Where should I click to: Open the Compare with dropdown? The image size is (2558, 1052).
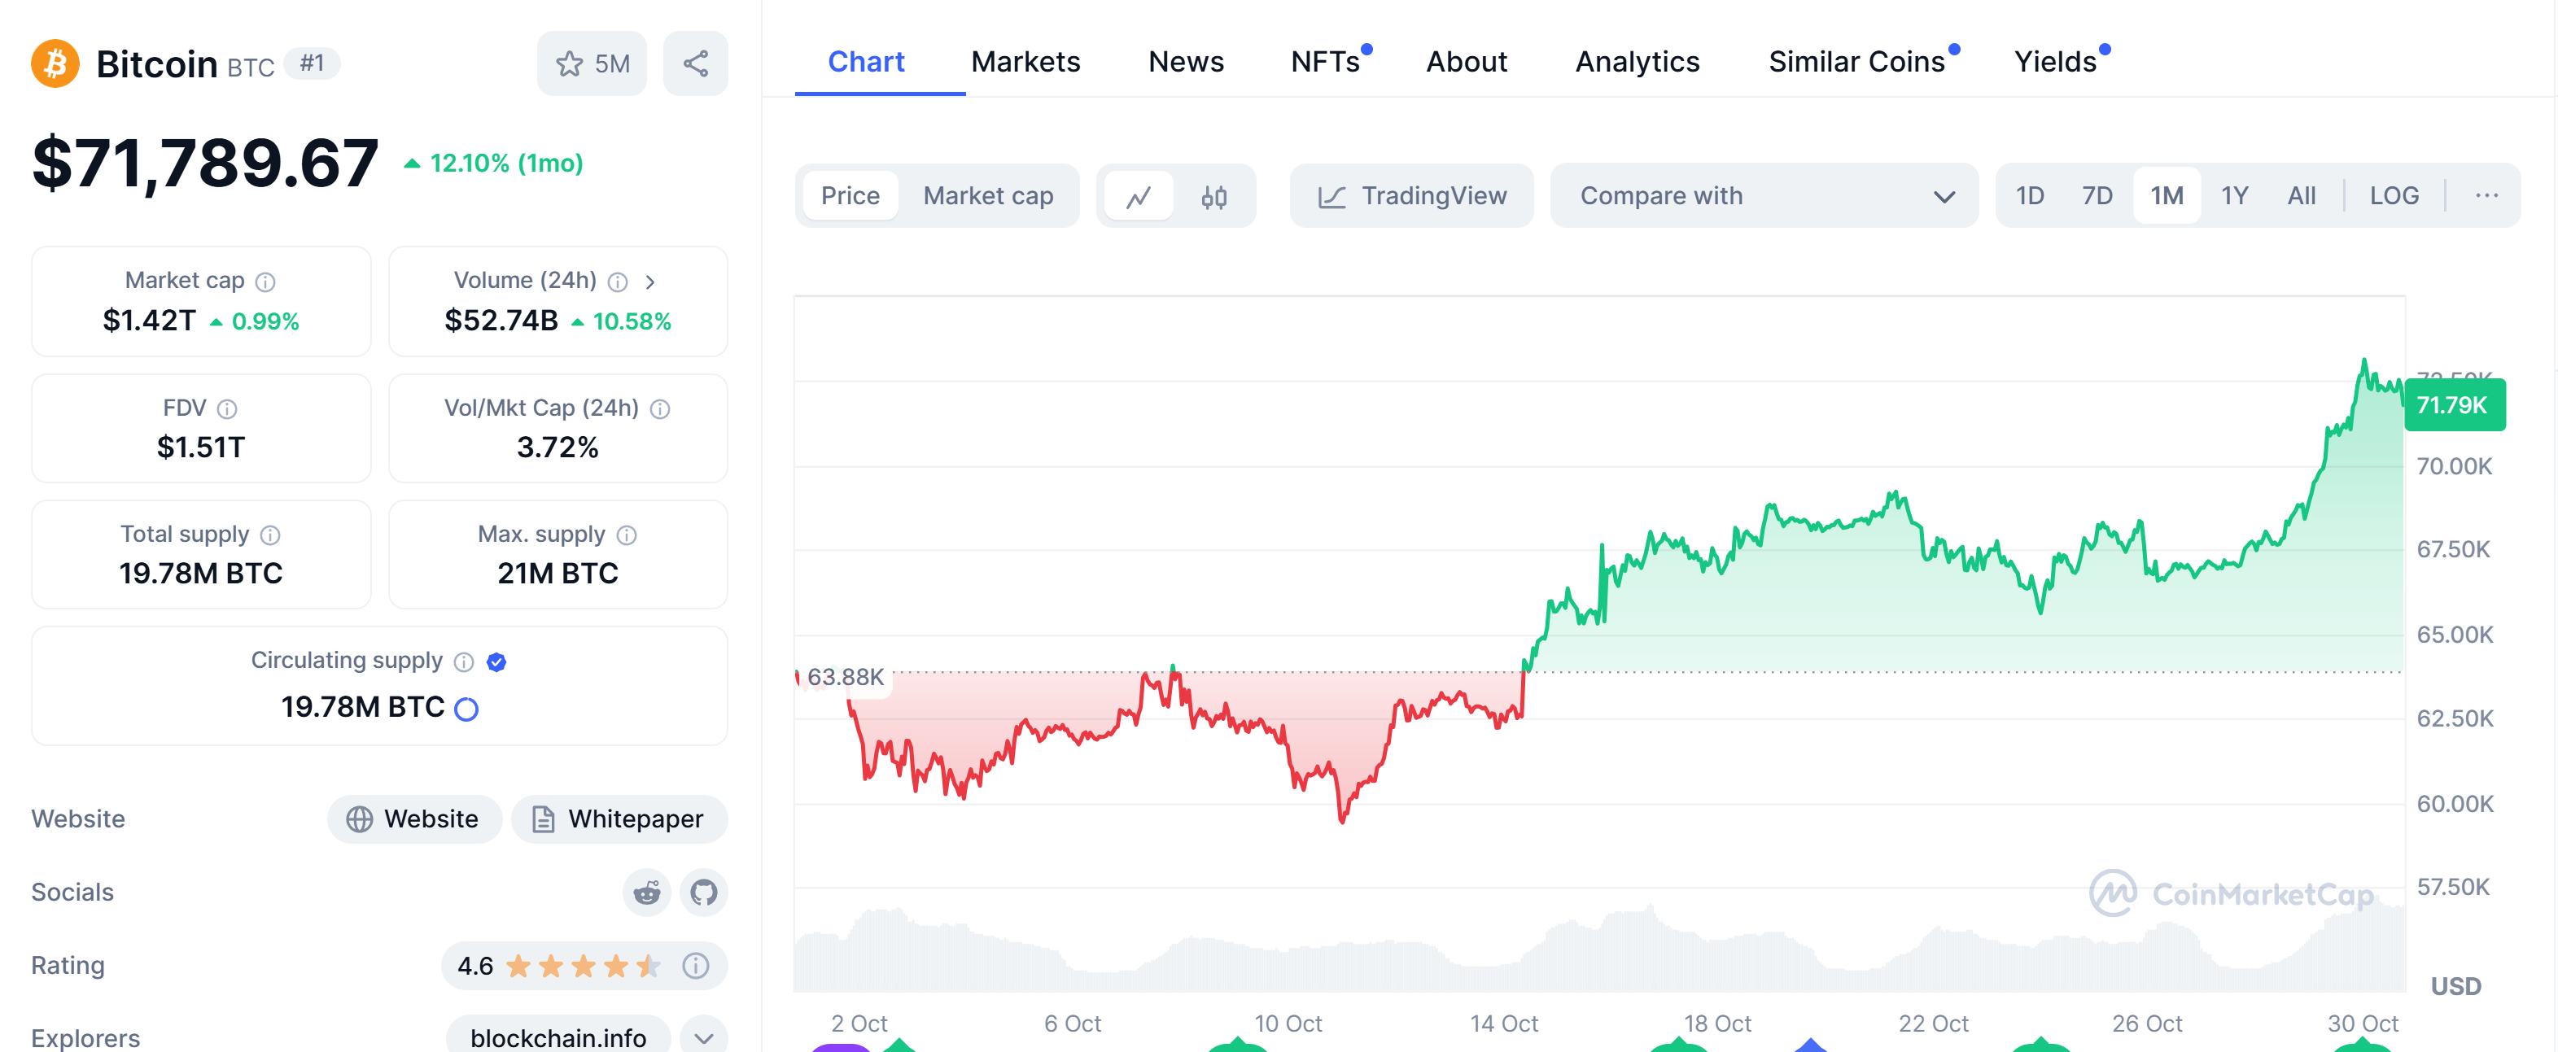coord(1764,197)
